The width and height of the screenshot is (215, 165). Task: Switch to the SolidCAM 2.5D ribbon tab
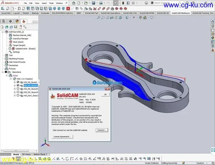pyautogui.click(x=130, y=13)
